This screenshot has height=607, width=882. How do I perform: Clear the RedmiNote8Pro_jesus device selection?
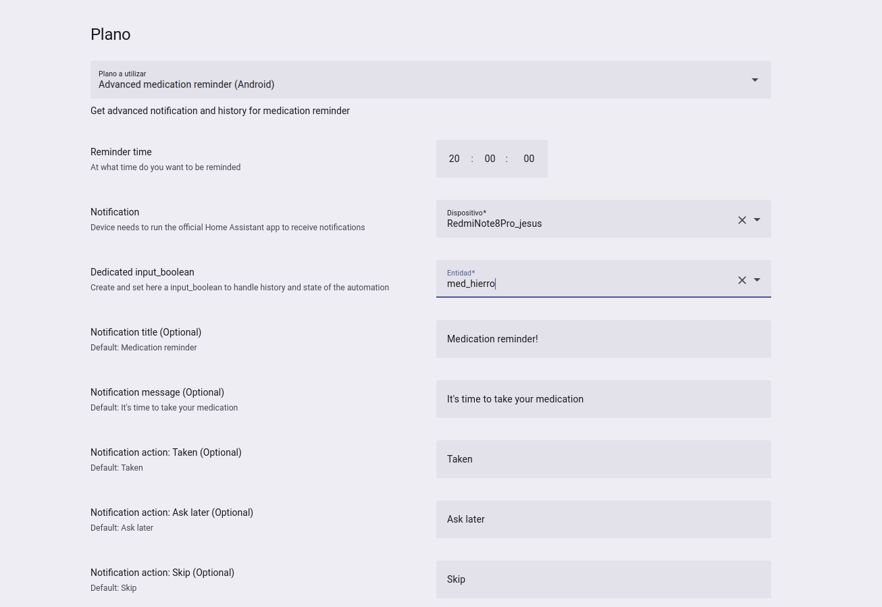[x=742, y=219]
